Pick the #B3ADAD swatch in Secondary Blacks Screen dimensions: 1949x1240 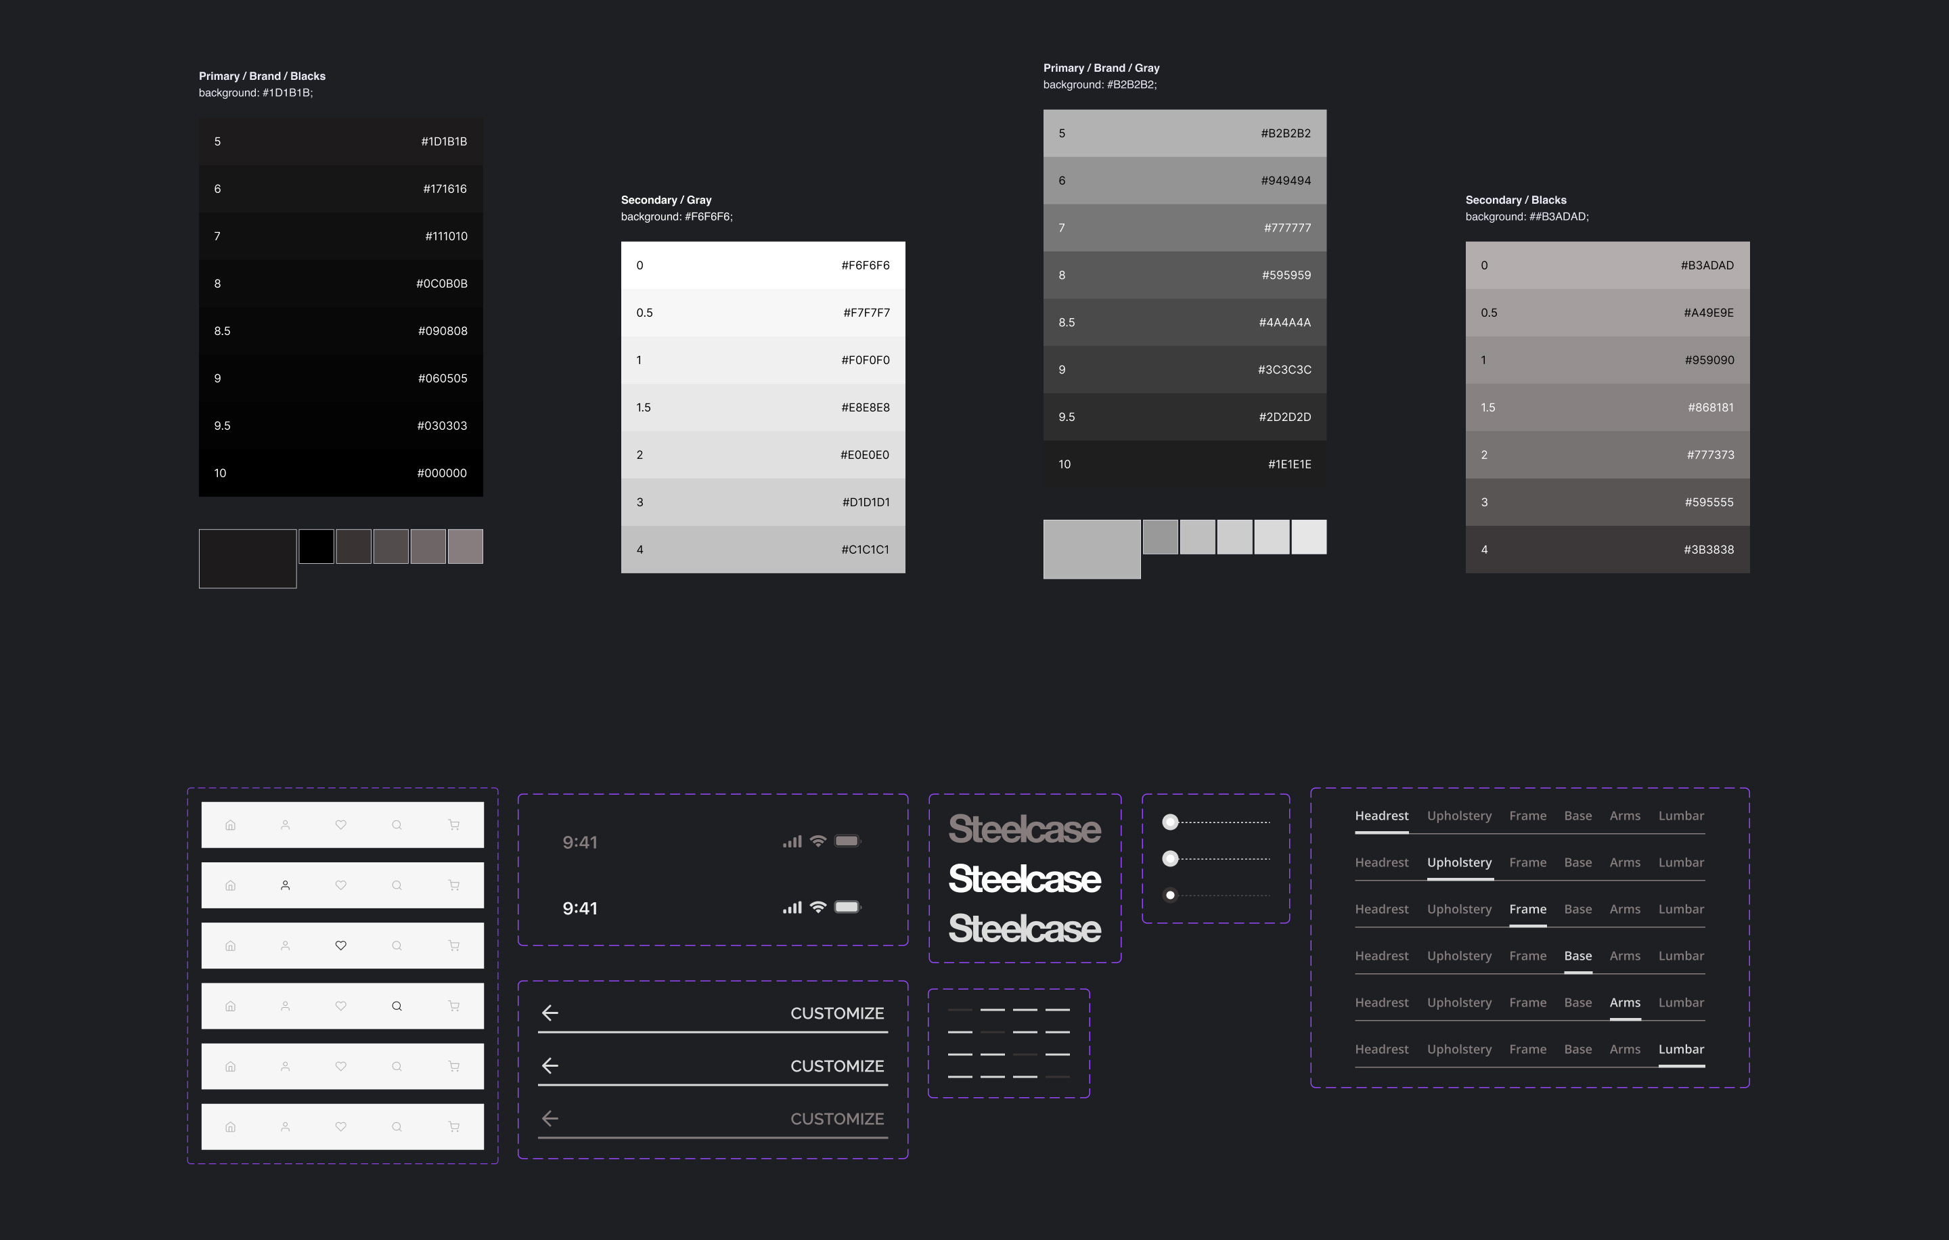1607,265
